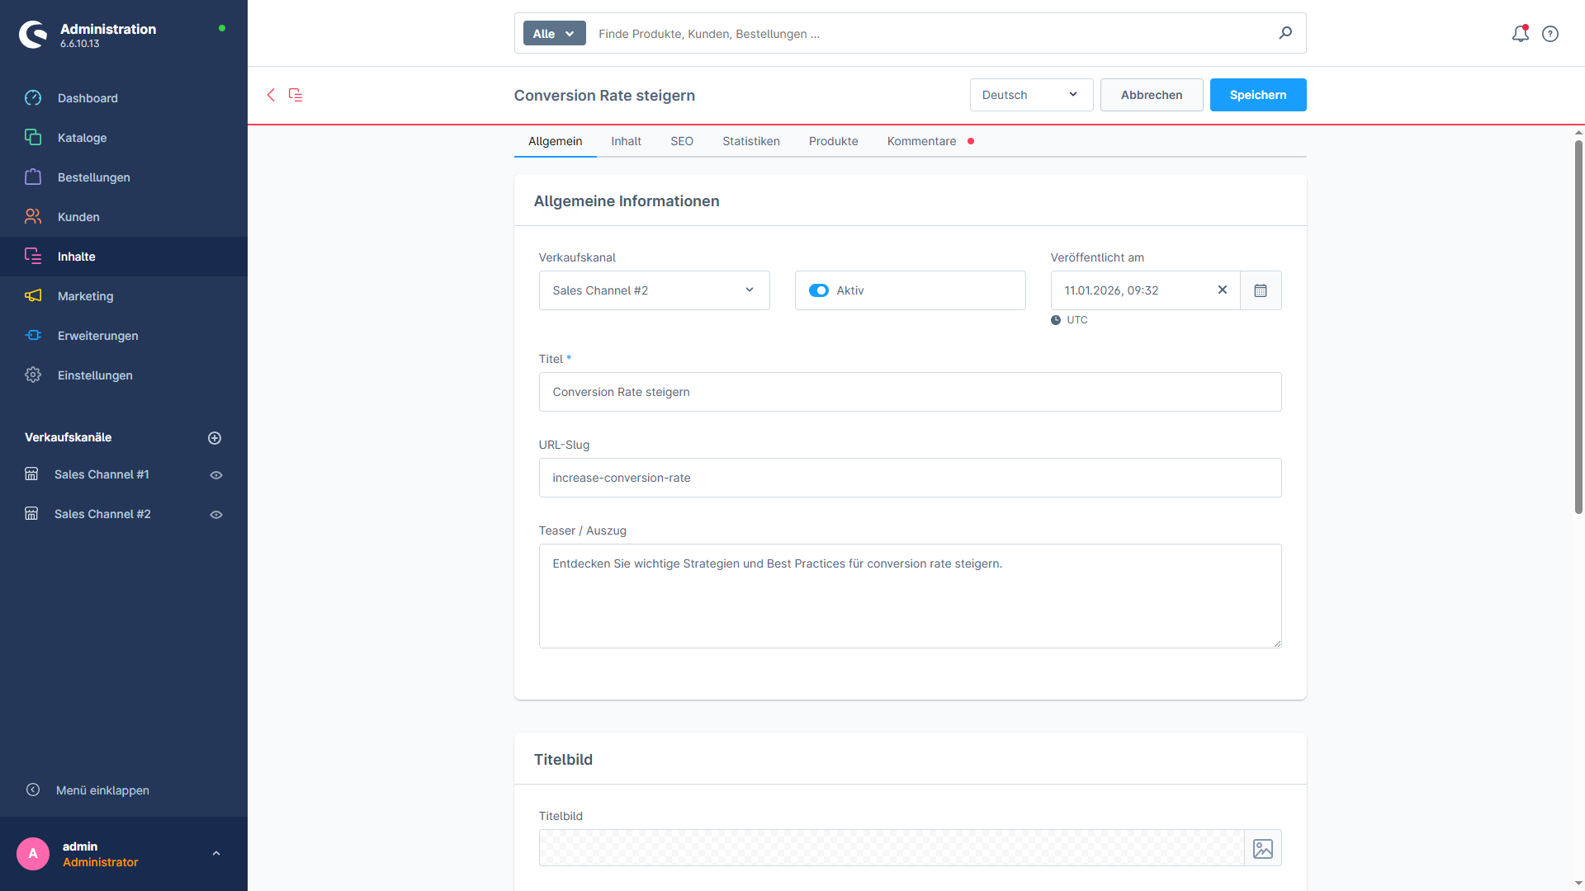The height and width of the screenshot is (891, 1585).
Task: Toggle eye icon for Sales Channel #1
Action: tap(216, 475)
